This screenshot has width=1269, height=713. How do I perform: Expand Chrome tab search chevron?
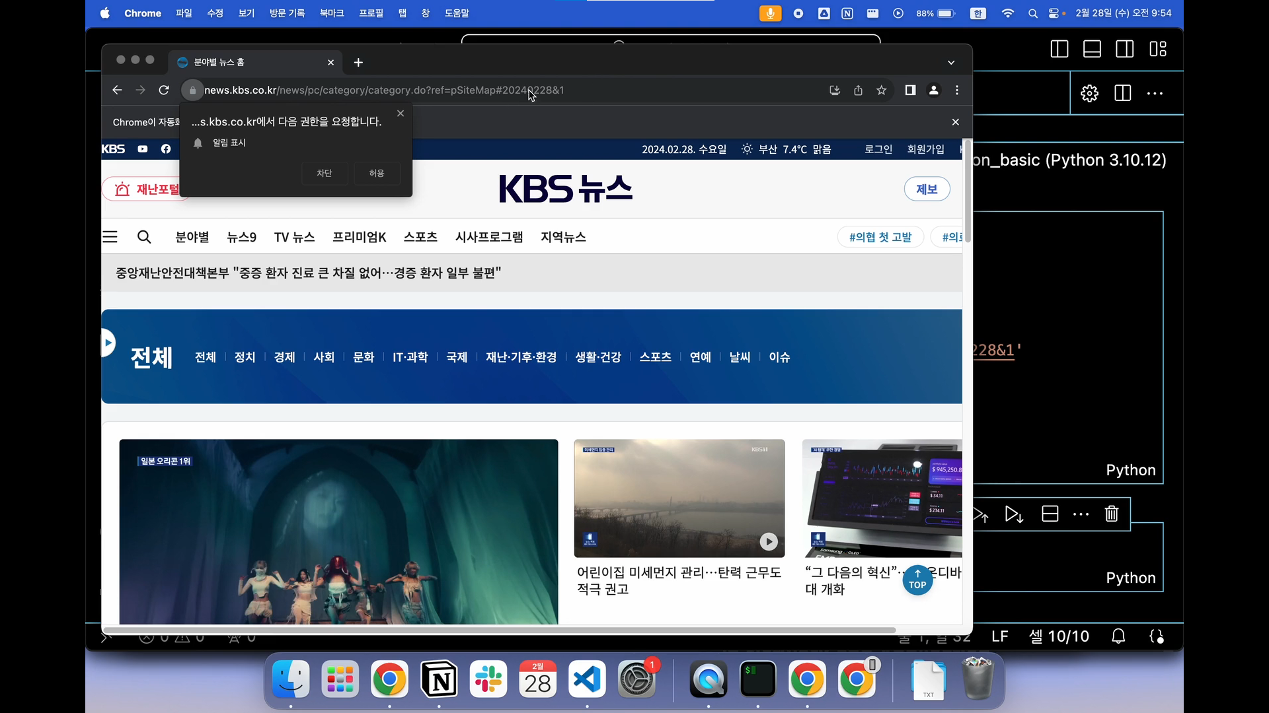[x=951, y=63]
